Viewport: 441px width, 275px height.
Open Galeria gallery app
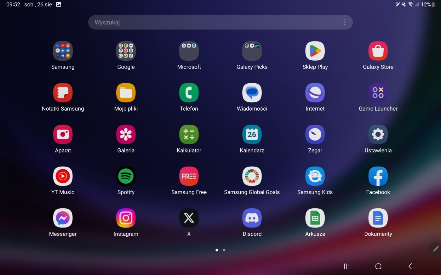126,135
